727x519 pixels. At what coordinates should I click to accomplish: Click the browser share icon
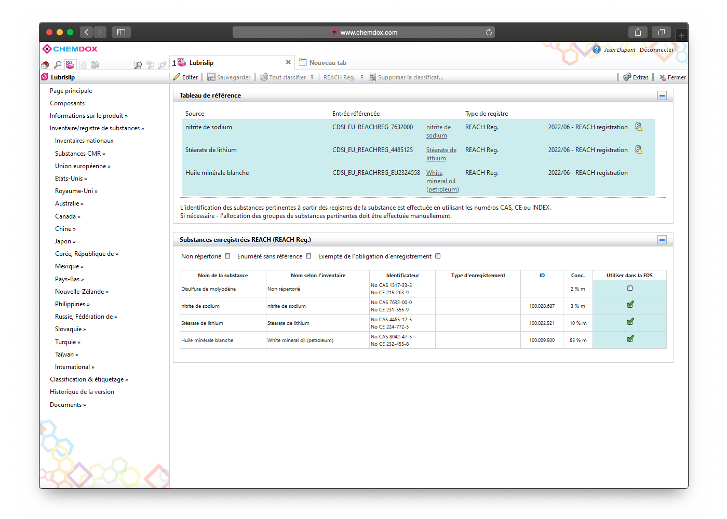638,32
